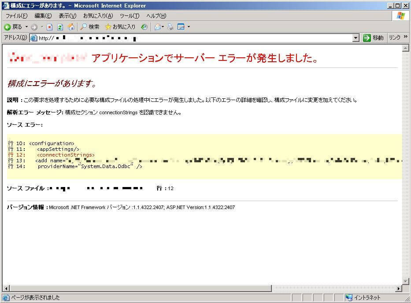The width and height of the screenshot is (411, 303).
Task: Click the horizontal scrollbar right arrow
Action: coord(399,288)
